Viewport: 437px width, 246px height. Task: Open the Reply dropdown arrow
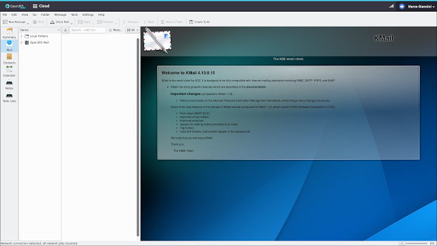[x=93, y=23]
